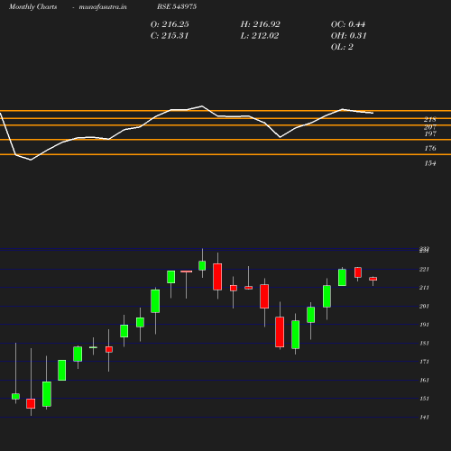This screenshot has height=451, width=451.
Task: Click the 154 level label on the indicator panel
Action: (430, 163)
